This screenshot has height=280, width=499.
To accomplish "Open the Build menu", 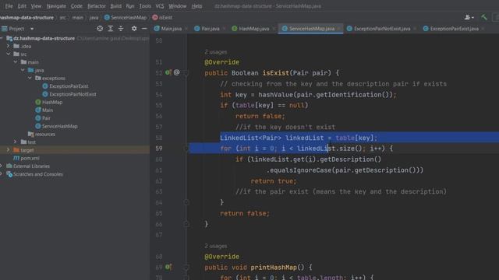I will click(x=116, y=6).
